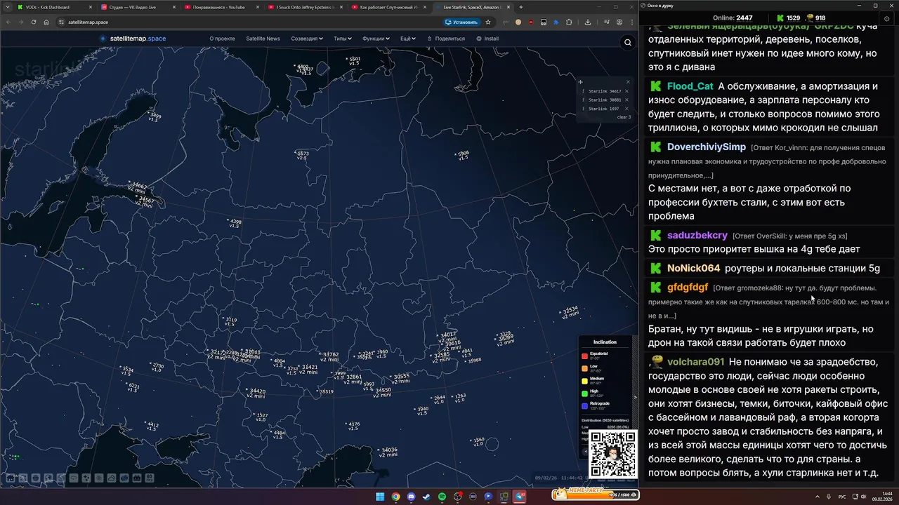This screenshot has height=505, width=899.
Task: Click Поделиться share link
Action: pos(446,39)
